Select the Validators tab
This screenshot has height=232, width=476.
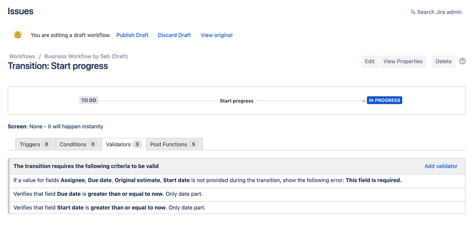point(124,144)
